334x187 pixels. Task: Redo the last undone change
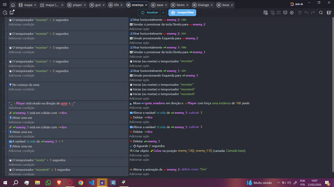point(313,13)
